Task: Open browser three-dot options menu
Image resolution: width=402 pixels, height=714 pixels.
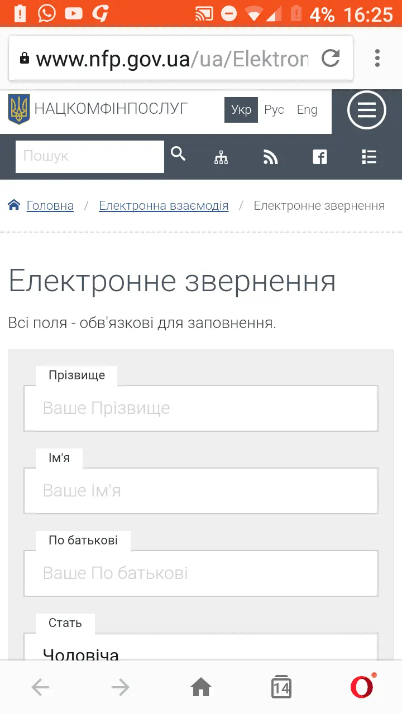Action: 377,58
